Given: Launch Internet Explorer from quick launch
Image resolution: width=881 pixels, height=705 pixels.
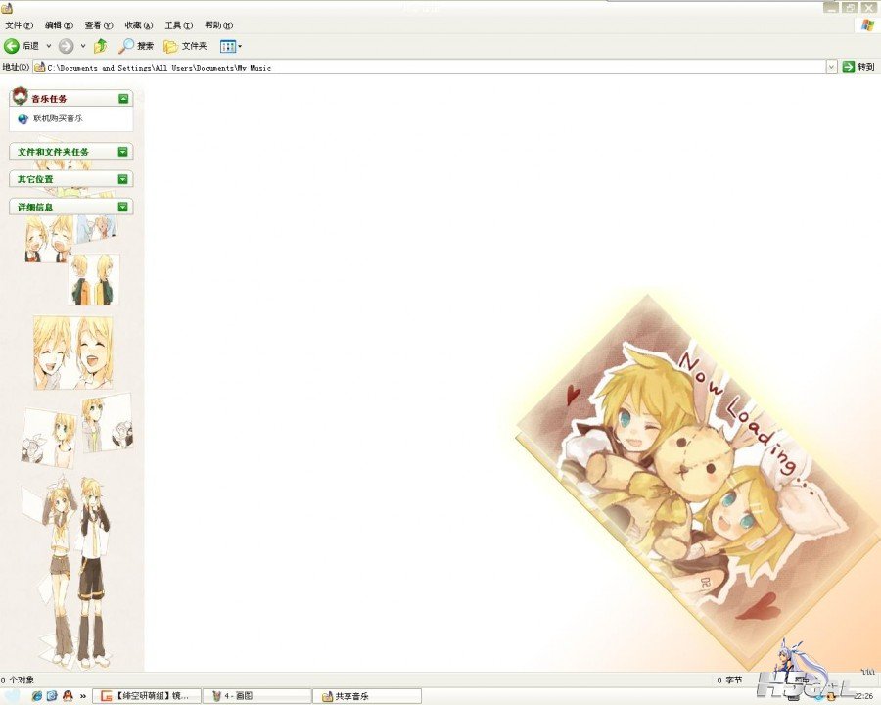Looking at the screenshot, I should 36,696.
